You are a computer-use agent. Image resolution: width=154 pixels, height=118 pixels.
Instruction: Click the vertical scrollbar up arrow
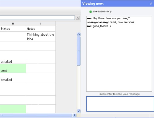(x=79, y=34)
